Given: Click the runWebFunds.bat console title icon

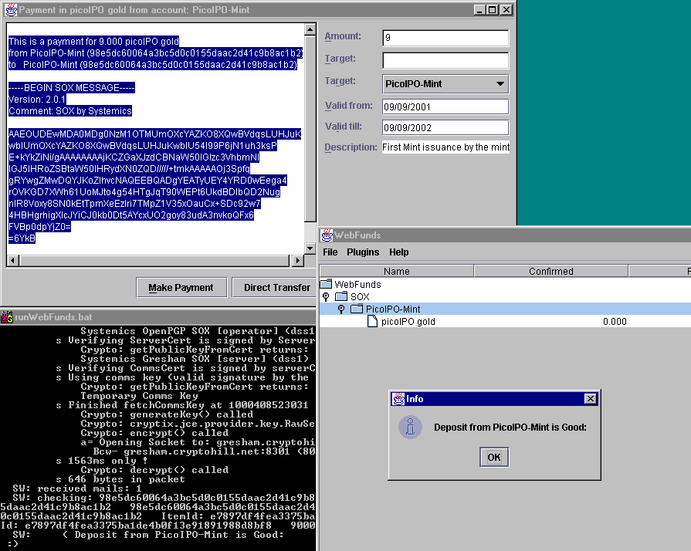Looking at the screenshot, I should (7, 316).
